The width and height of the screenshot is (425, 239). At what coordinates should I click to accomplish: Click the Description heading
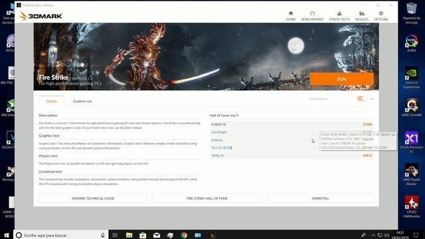coord(48,116)
